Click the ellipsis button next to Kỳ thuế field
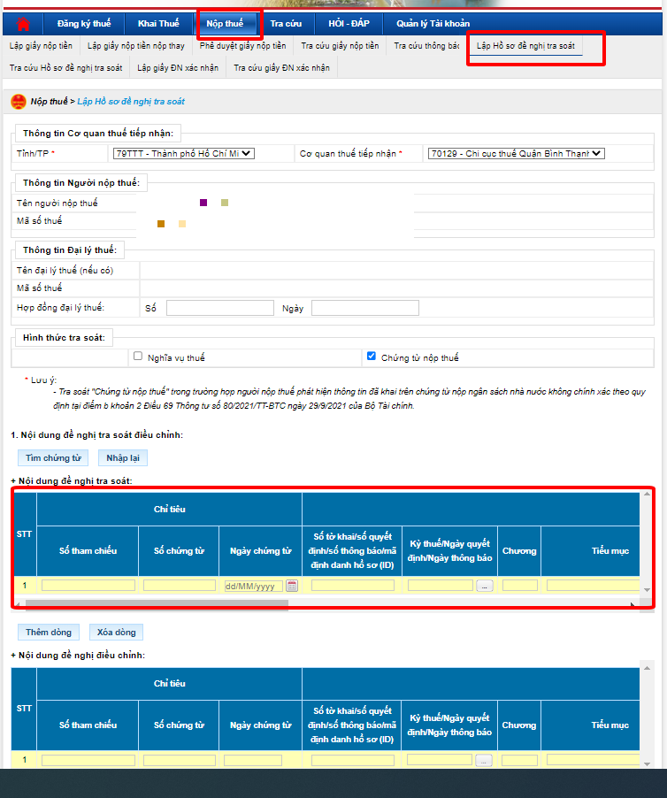This screenshot has height=798, width=667. [484, 586]
